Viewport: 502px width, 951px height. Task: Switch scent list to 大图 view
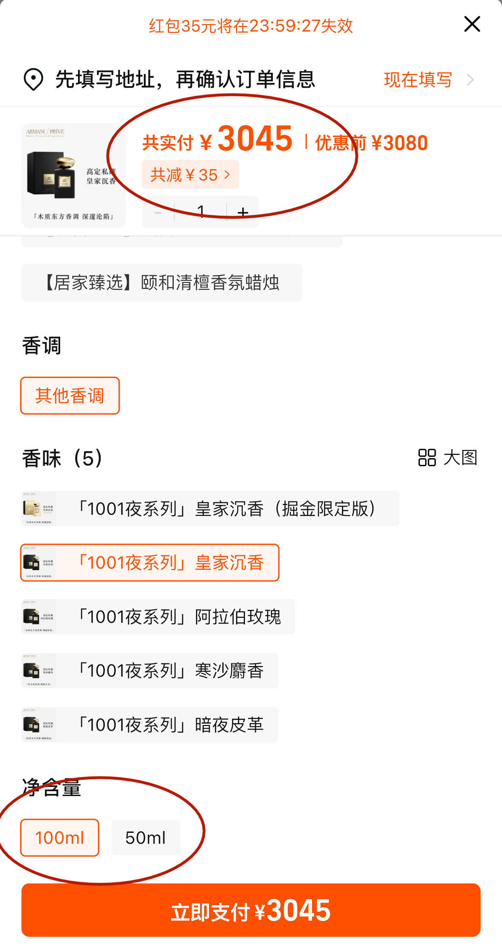[x=447, y=458]
